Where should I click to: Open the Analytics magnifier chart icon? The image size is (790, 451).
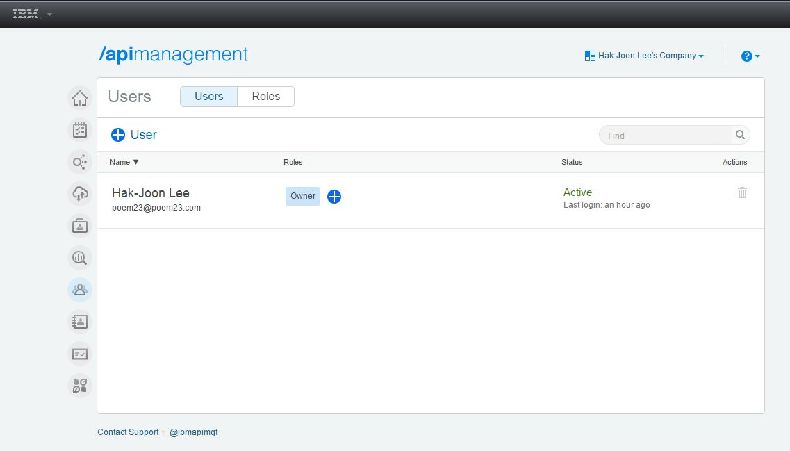(x=80, y=258)
